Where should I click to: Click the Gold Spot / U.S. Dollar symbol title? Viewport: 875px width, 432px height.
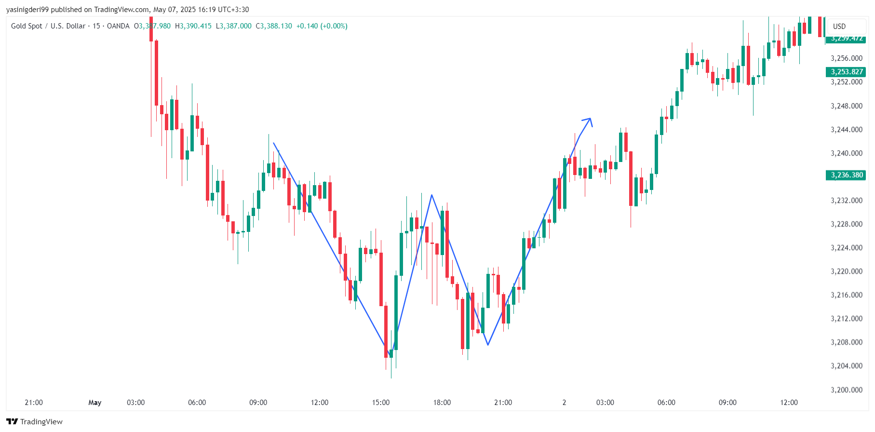pos(48,26)
